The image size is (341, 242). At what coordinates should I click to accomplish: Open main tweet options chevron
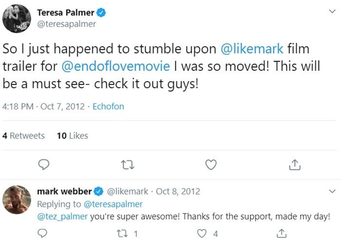point(332,13)
